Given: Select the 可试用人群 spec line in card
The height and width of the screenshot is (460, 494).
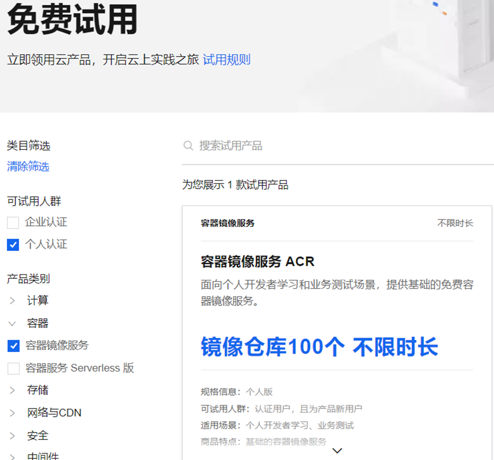Looking at the screenshot, I should tap(282, 409).
